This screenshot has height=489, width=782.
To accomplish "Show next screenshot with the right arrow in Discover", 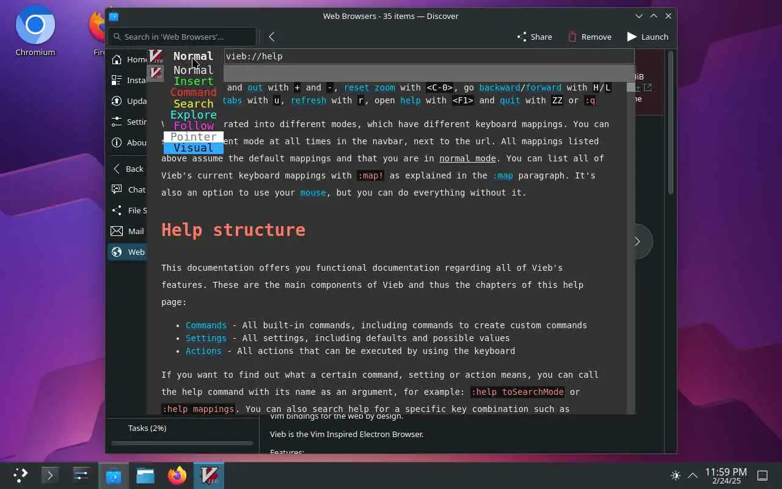I will 637,241.
